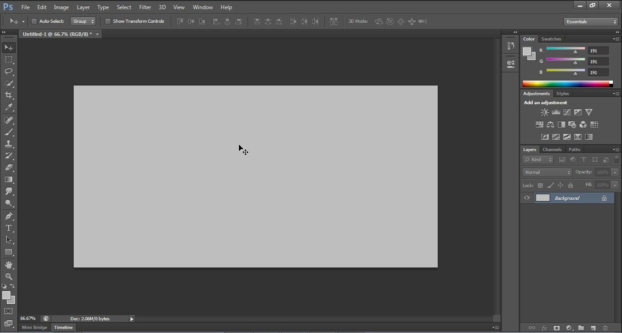Viewport: 622px width, 333px height.
Task: Open the Timeline tab
Action: [63, 328]
